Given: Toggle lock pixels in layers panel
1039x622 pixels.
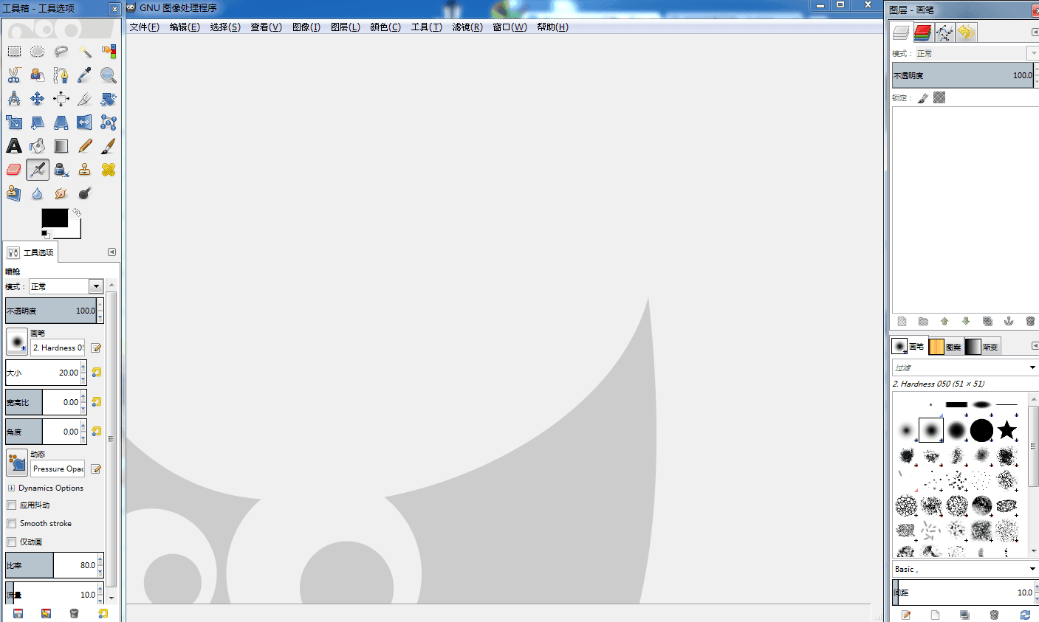Looking at the screenshot, I should coord(923,97).
